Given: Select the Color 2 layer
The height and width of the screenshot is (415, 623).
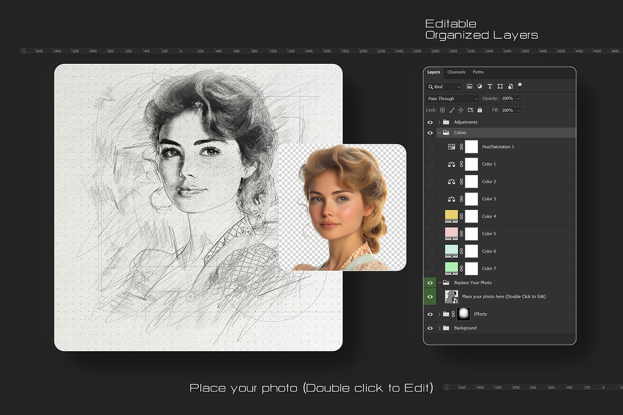Looking at the screenshot, I should 489,182.
